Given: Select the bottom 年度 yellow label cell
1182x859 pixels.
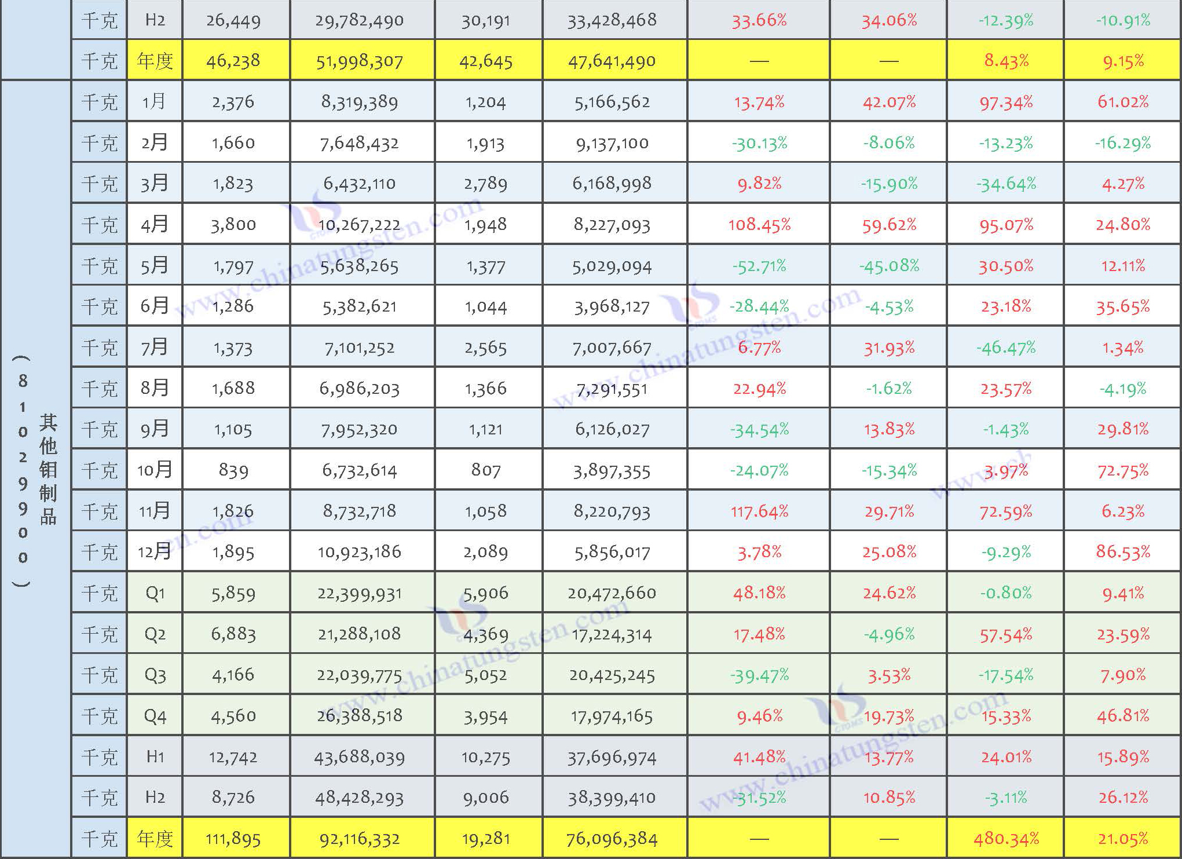Looking at the screenshot, I should pyautogui.click(x=154, y=838).
